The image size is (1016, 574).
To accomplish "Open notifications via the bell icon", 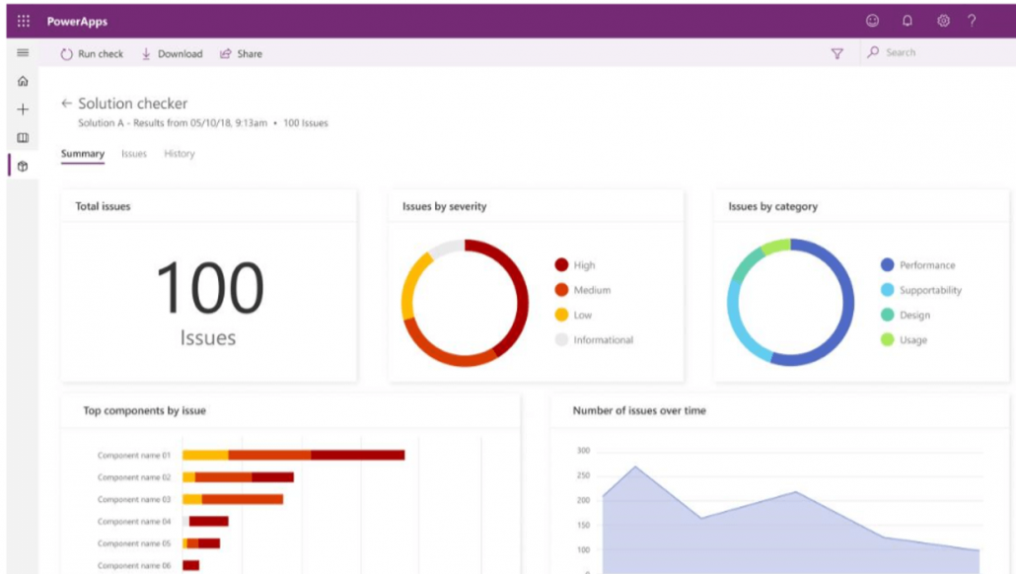I will click(909, 21).
